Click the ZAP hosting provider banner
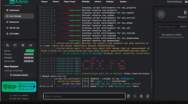This screenshot has height=104, width=188. coord(19,87)
